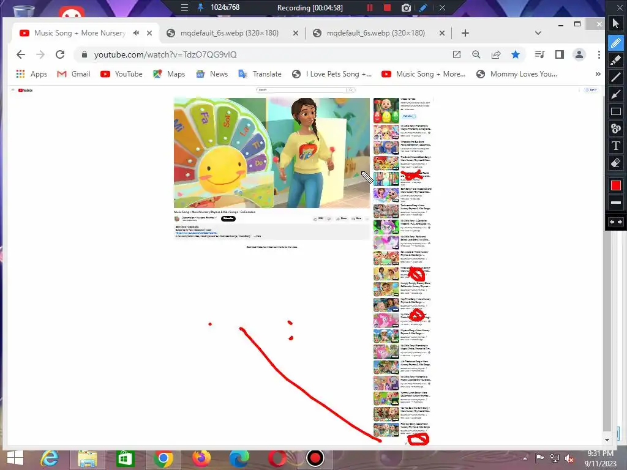
Task: Switch to first mqdefault_6s.webp tab
Action: [229, 33]
